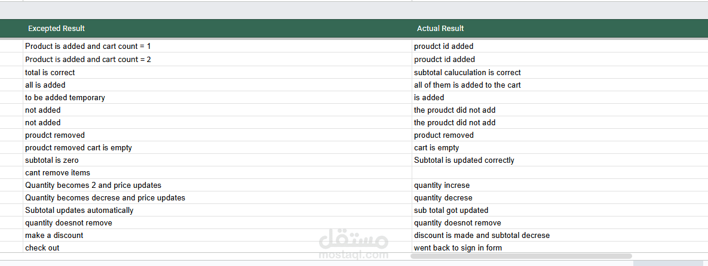Viewport: 708px width, 266px height.
Task: Select the 'subtotal is zero' cell
Action: tap(52, 160)
